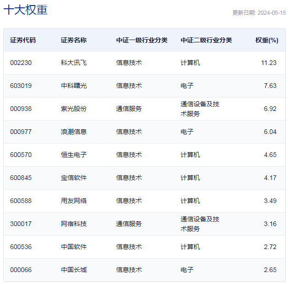The width and height of the screenshot is (288, 284).
Task: Click 信息技术 in the 恒生电子 row
Action: coord(129,155)
